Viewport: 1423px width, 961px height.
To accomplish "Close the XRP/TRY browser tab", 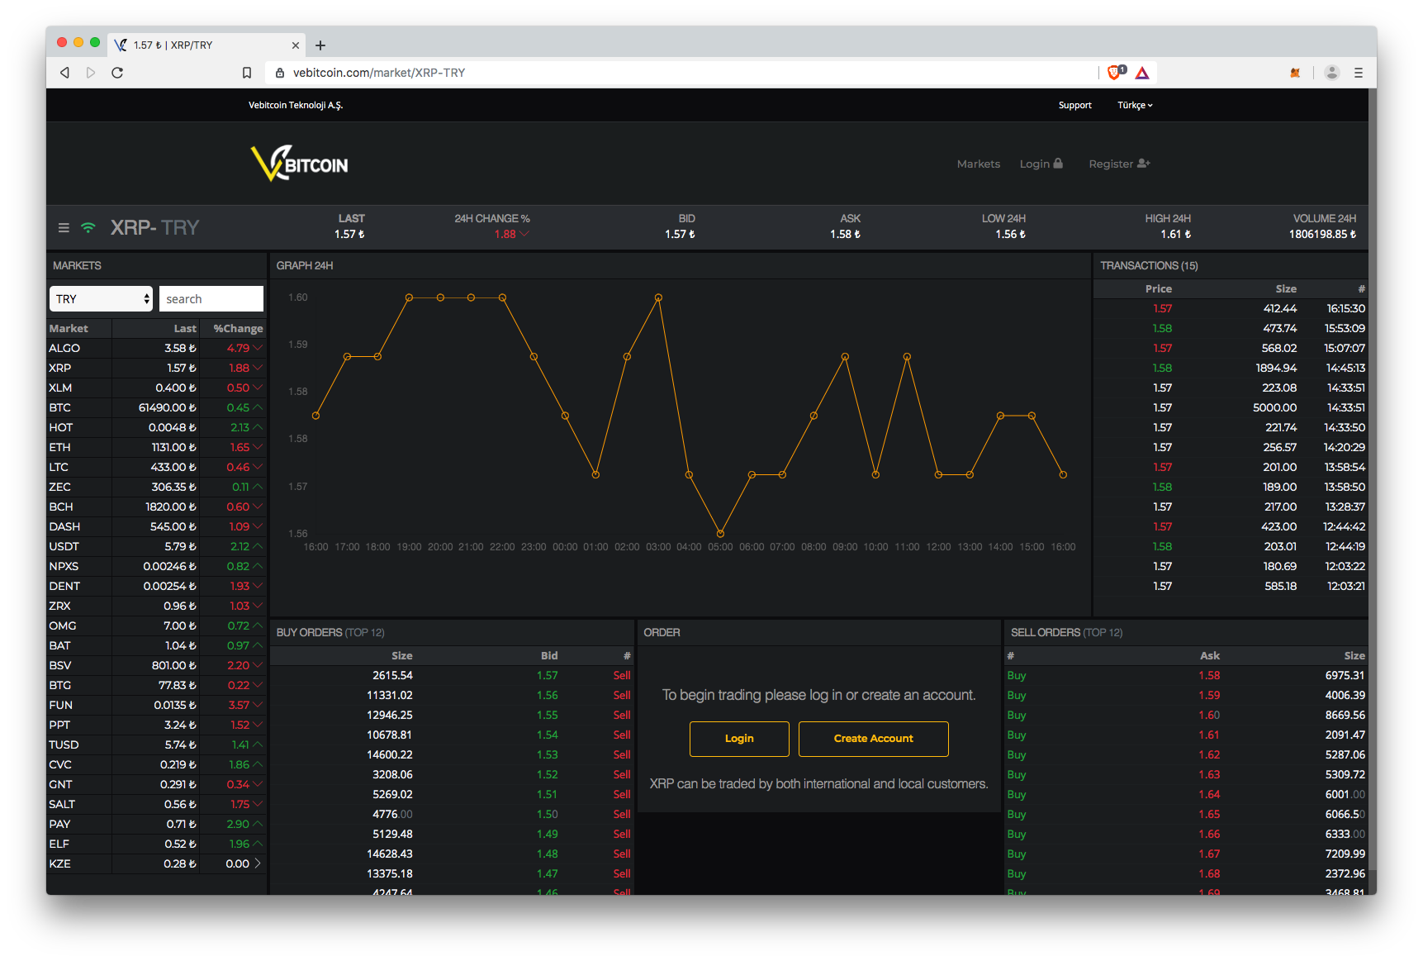I will (x=296, y=45).
